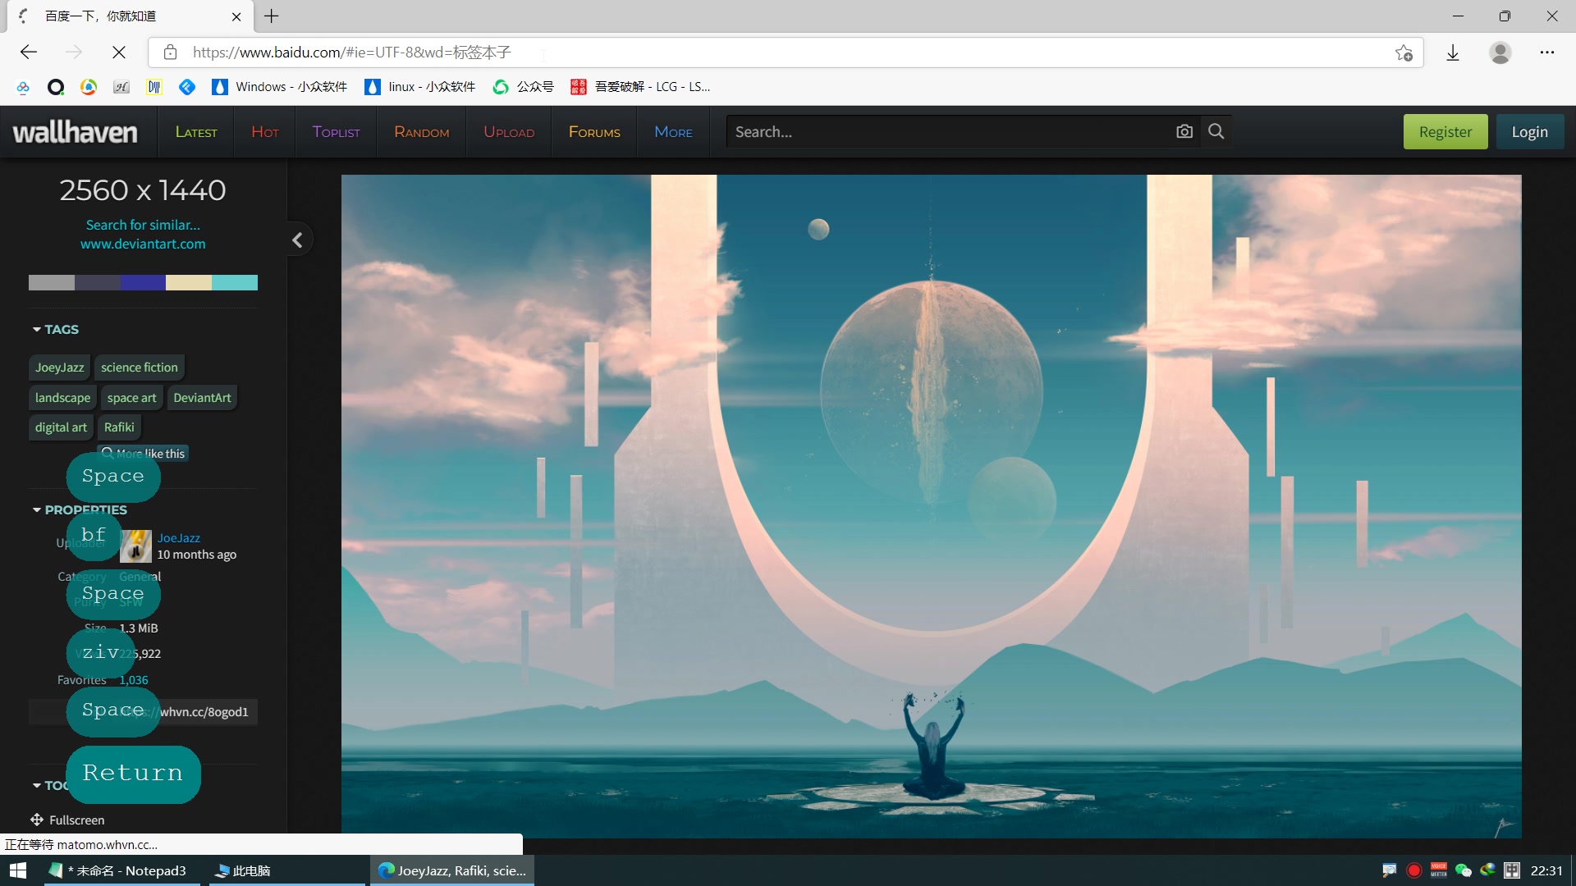Select the dark slate color swatch
This screenshot has width=1576, height=886.
[x=97, y=282]
